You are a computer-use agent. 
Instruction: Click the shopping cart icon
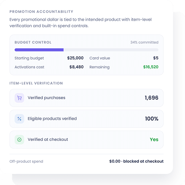[19, 98]
